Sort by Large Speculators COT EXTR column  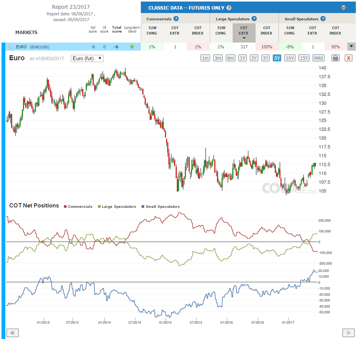point(244,33)
